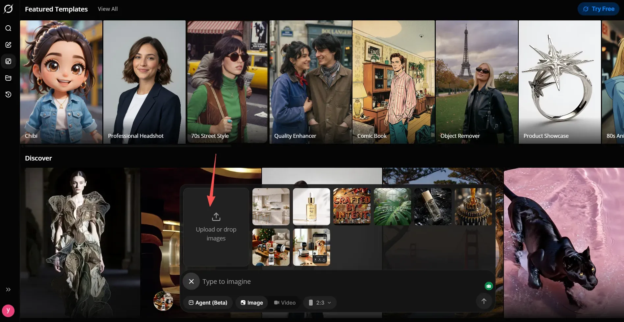Click the Try Free button
Viewport: 624px width, 322px height.
tap(598, 9)
